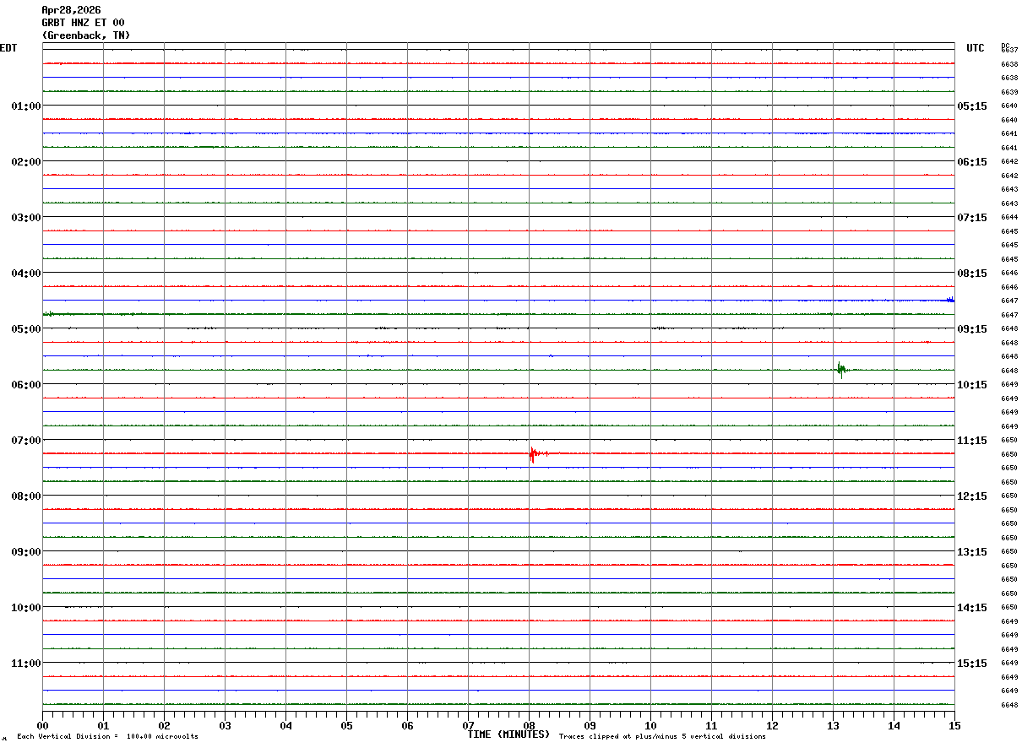Click the bottom x-axis minute label "13"
Viewport: 1022px width, 748px height.
pyautogui.click(x=833, y=725)
